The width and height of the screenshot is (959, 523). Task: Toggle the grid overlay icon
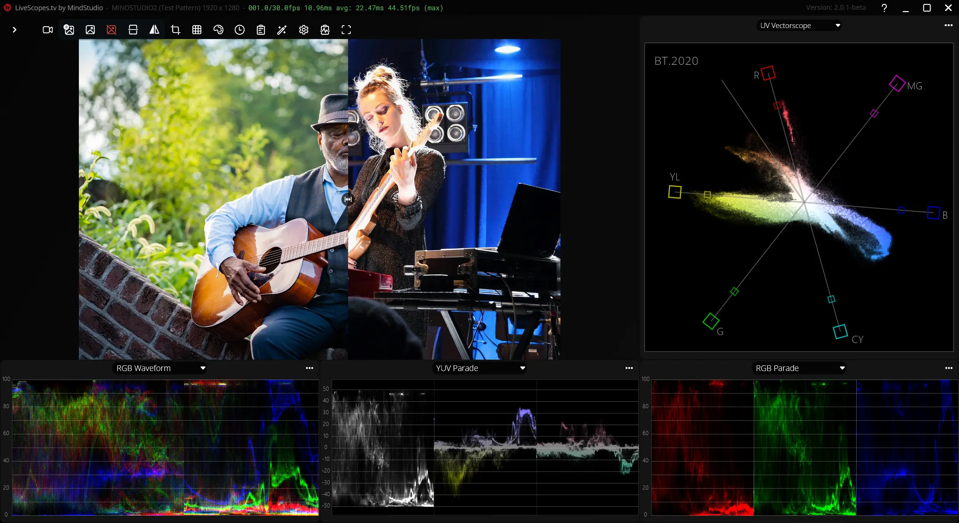click(x=196, y=30)
